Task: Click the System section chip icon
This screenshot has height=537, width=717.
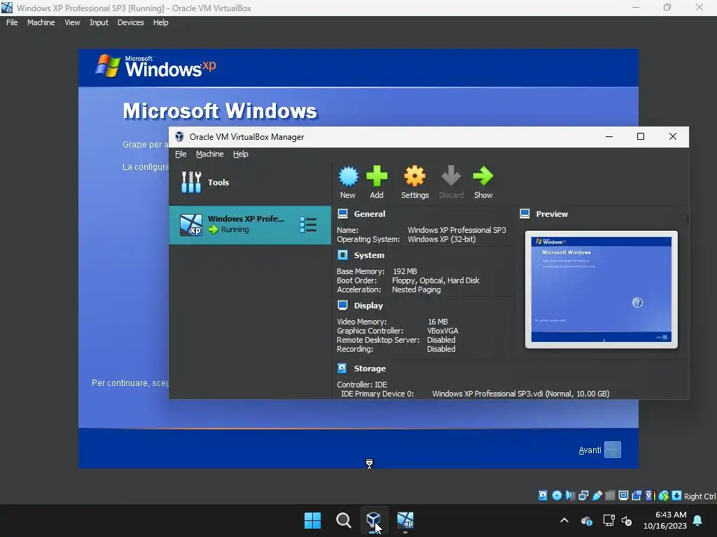Action: pyautogui.click(x=342, y=255)
